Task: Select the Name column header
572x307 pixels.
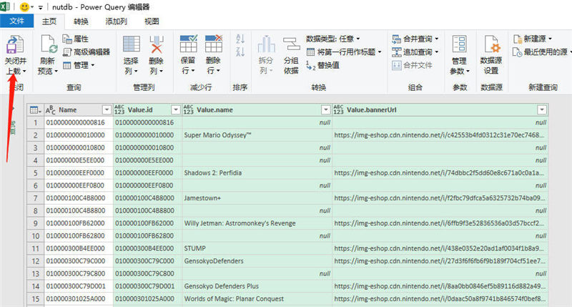Action: 78,110
